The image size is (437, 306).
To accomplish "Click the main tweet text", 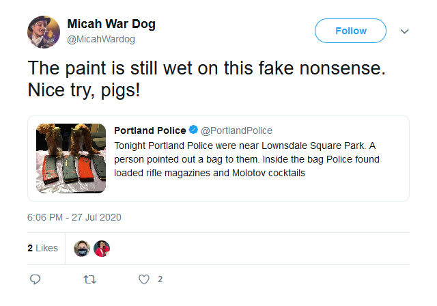I will pos(206,79).
